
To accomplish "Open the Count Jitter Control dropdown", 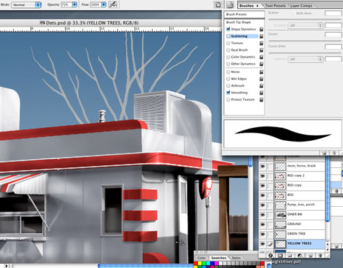I will [x=305, y=59].
